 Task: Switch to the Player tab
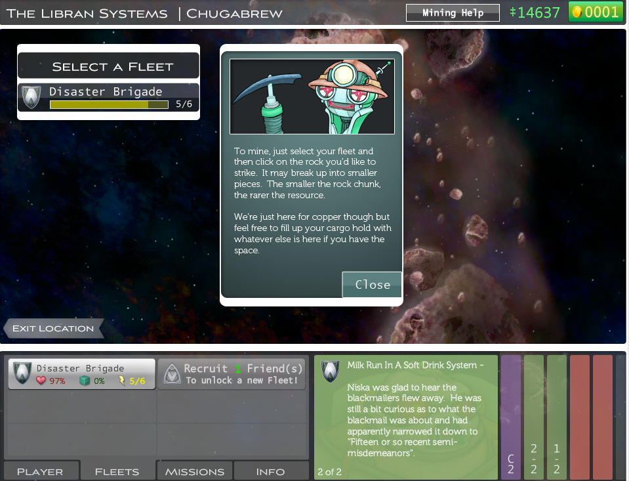[x=40, y=471]
